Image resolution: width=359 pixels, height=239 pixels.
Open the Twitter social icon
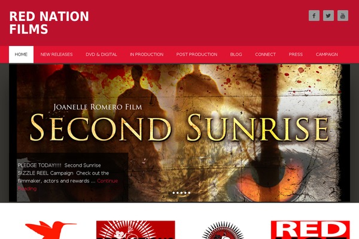click(x=328, y=16)
